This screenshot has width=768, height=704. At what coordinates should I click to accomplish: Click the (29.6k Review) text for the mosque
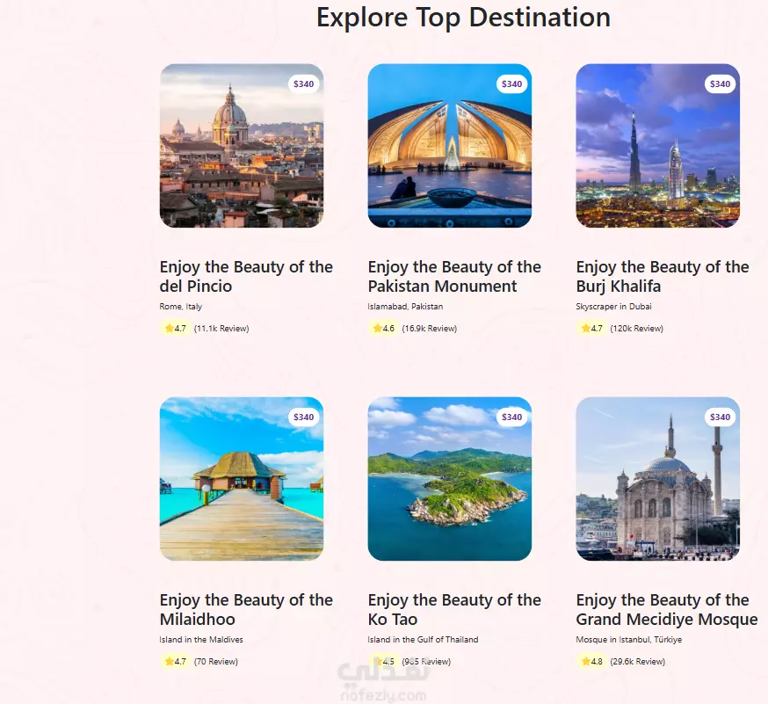pyautogui.click(x=637, y=662)
